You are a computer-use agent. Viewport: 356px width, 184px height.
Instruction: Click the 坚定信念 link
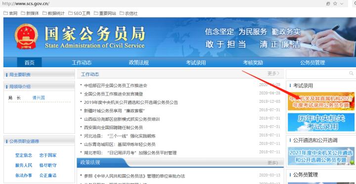(x=24, y=155)
